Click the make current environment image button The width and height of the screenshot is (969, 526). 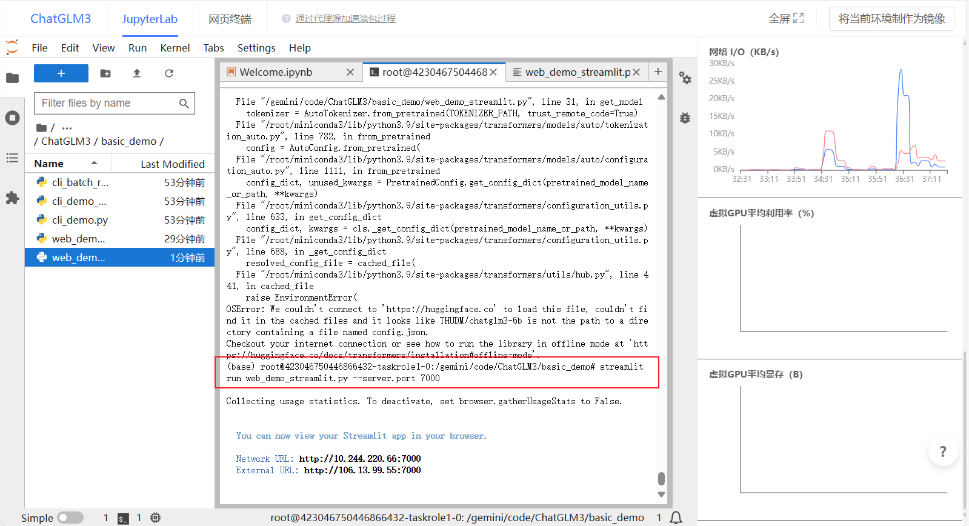click(x=891, y=19)
